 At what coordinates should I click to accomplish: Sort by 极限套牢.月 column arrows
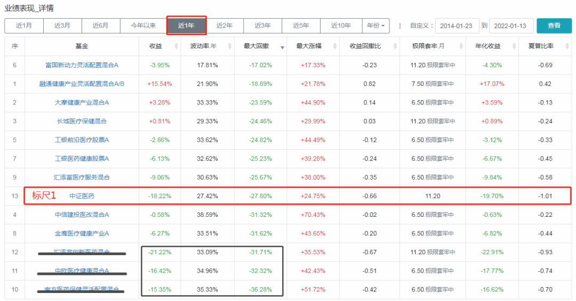pos(461,46)
